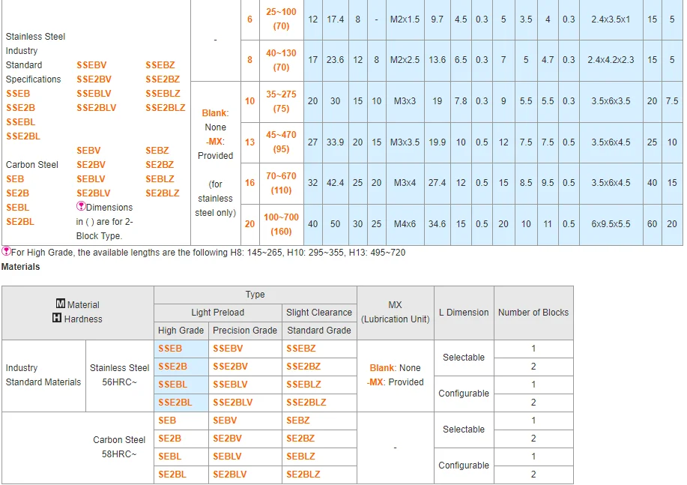This screenshot has height=485, width=687.
Task: Open SSEBLZ in the Materials table Standard Grade column
Action: tap(303, 385)
